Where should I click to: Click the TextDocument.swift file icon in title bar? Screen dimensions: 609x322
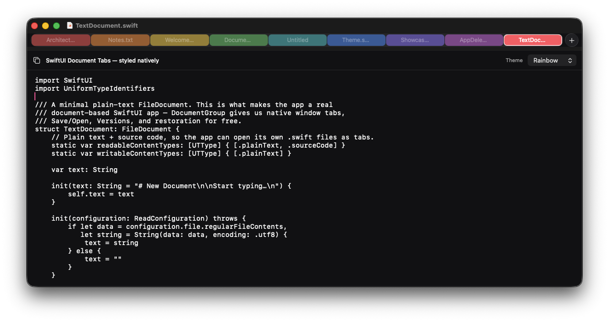(x=70, y=25)
